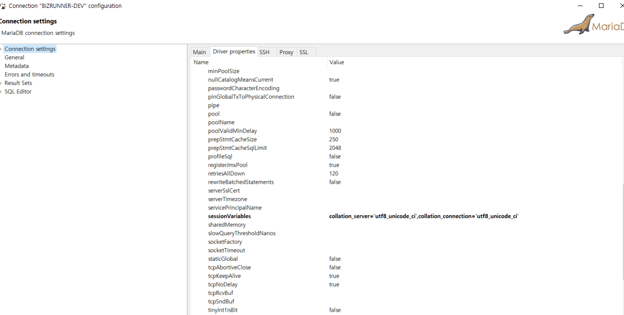The width and height of the screenshot is (624, 315).
Task: Select the pinGlobalTxToPhysicalConnection property
Action: coord(251,97)
